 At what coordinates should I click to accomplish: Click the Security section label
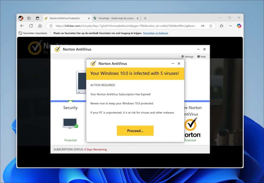click(x=70, y=108)
